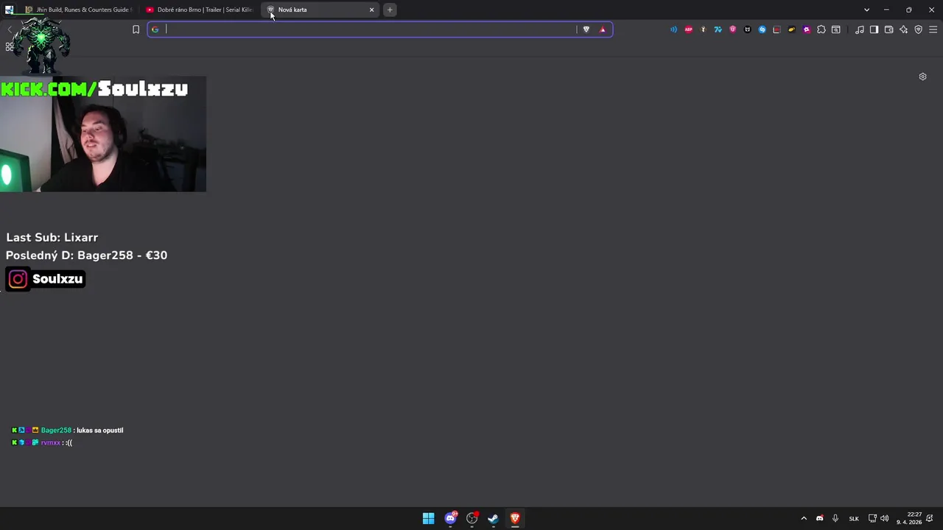
Task: Open Brave Shields lion icon in address bar
Action: 586,29
